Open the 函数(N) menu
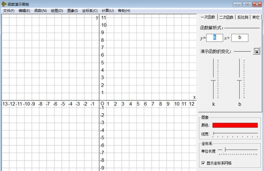The height and width of the screenshot is (171, 264). [x=41, y=11]
